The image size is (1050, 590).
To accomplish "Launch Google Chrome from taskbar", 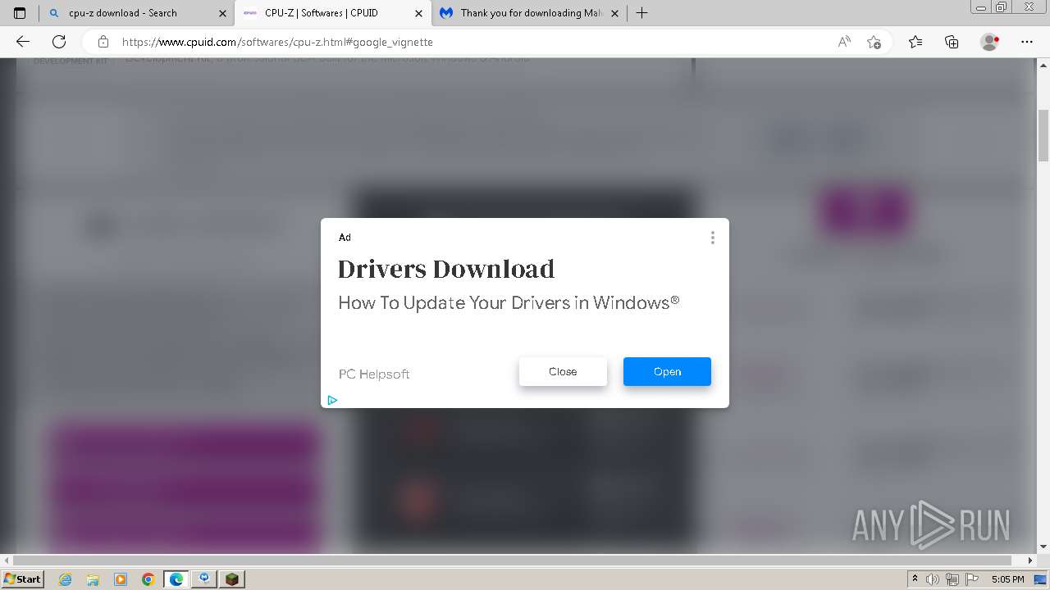I will click(148, 579).
